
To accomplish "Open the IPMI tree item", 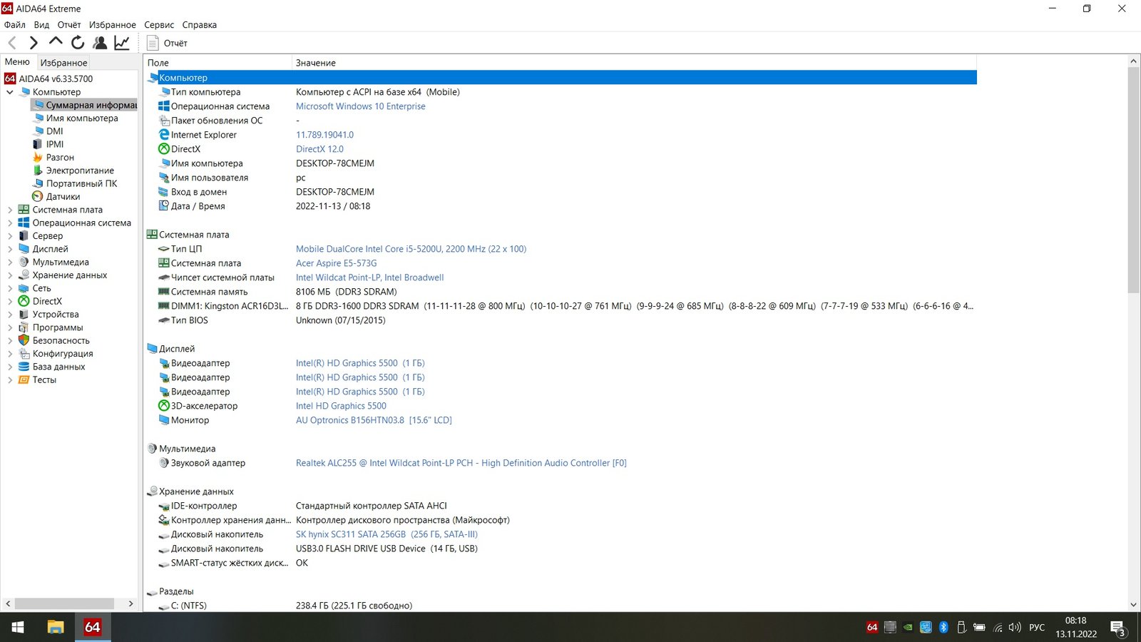I will pos(55,144).
